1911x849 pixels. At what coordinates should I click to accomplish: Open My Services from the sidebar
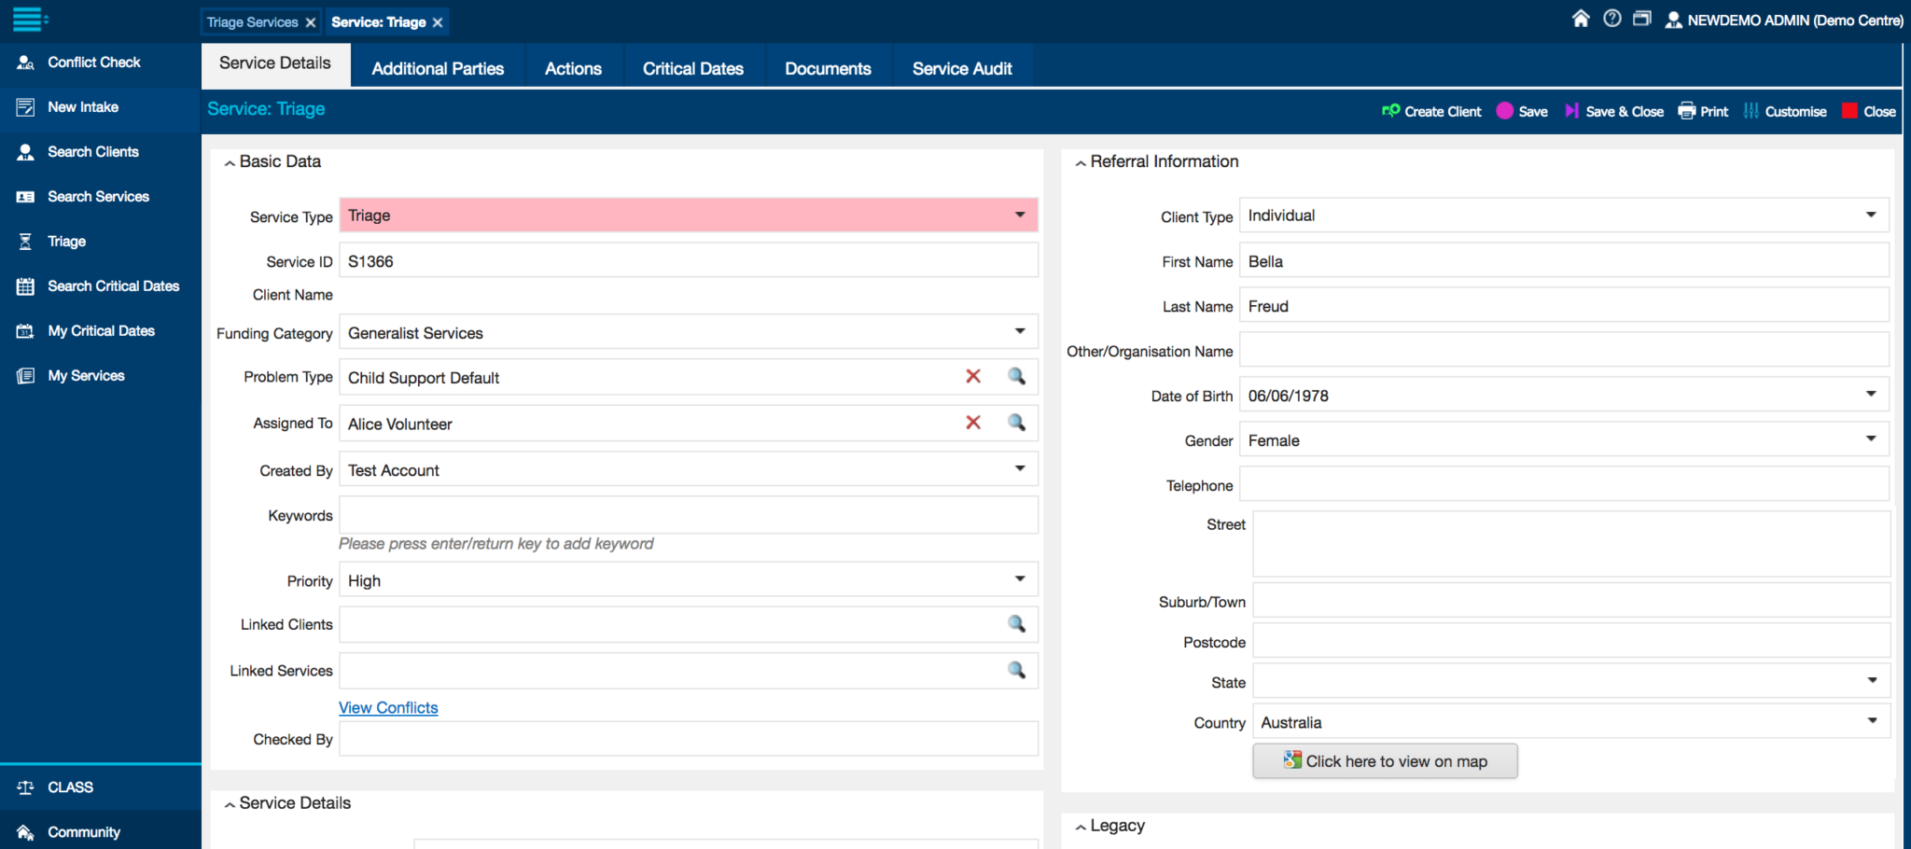86,375
